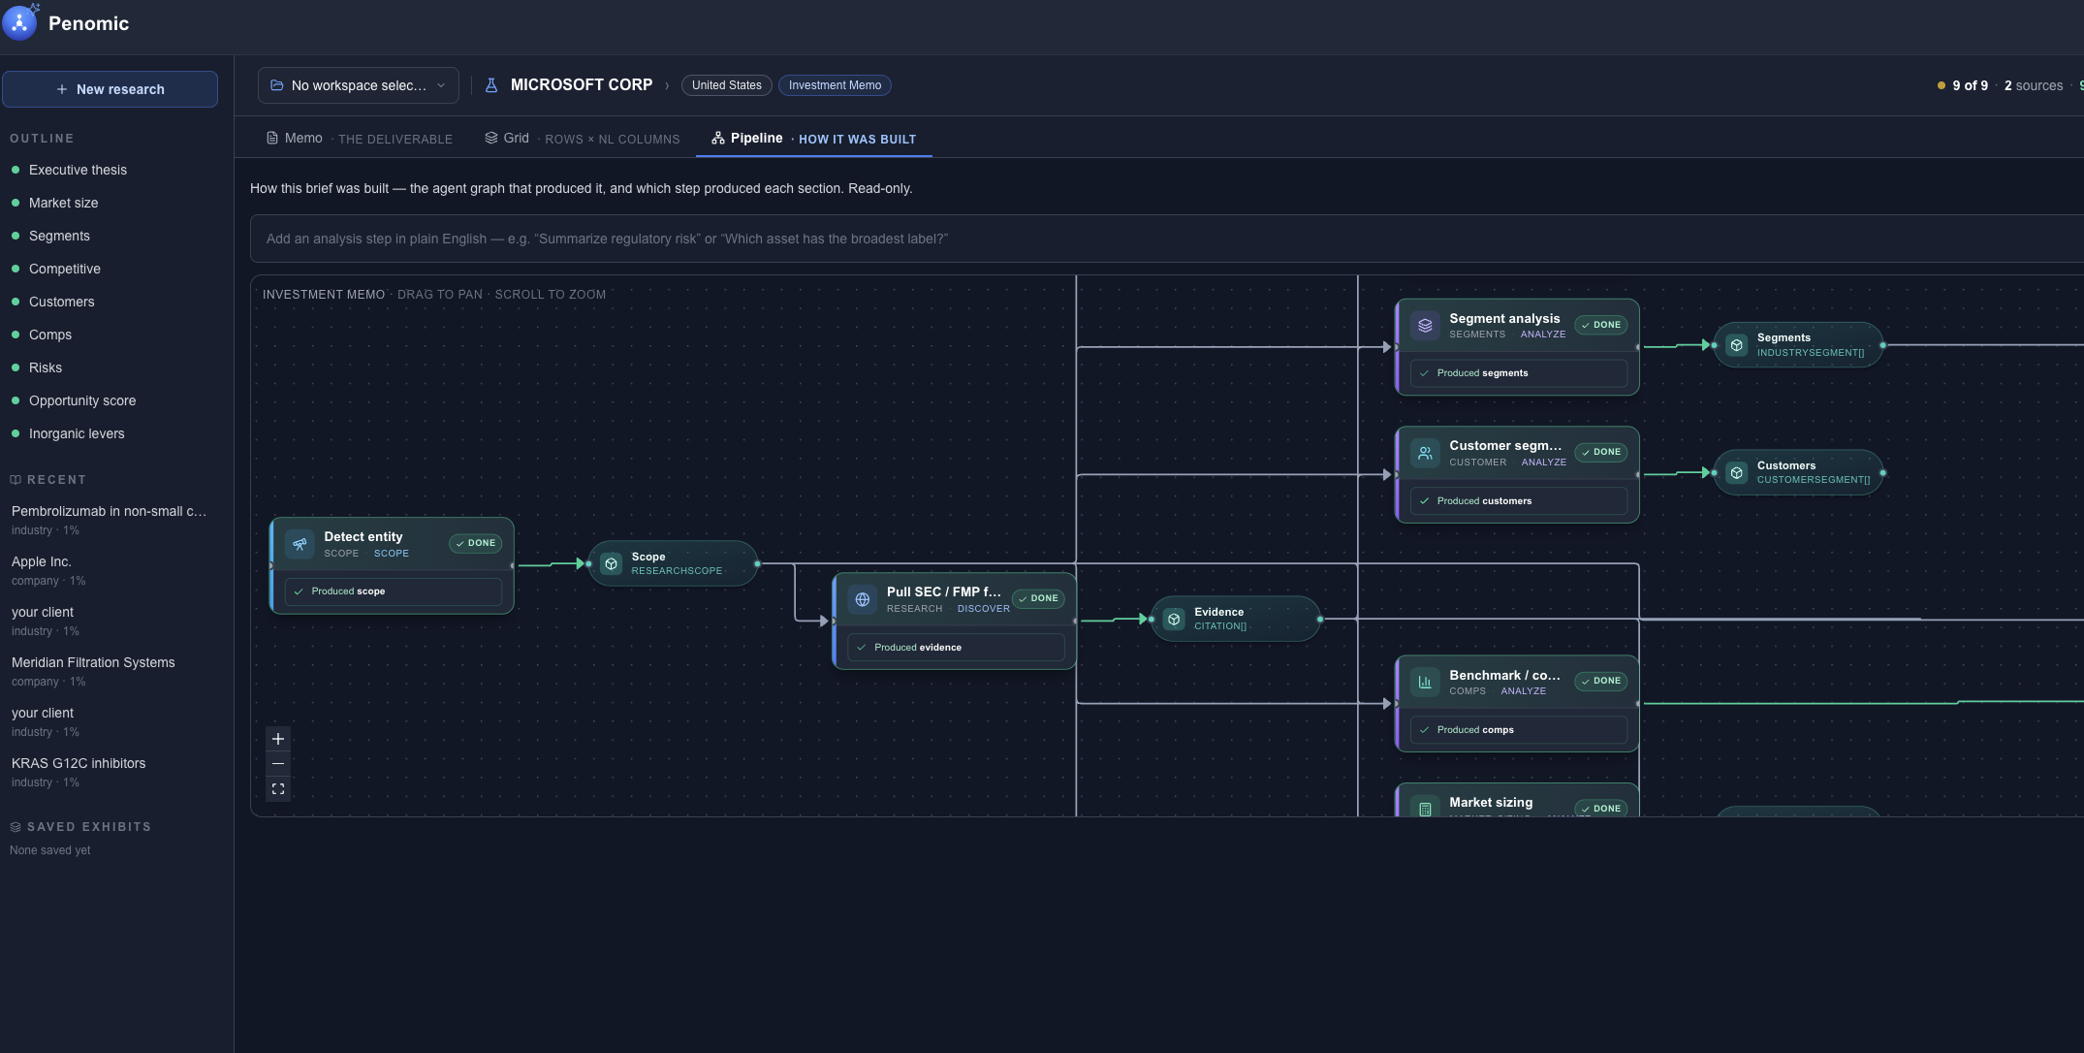Go to Executive thesis in outline
The width and height of the screenshot is (2084, 1053).
pyautogui.click(x=78, y=170)
